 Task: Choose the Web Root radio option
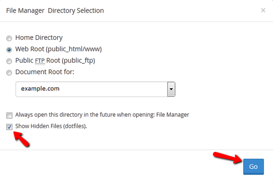pyautogui.click(x=9, y=49)
